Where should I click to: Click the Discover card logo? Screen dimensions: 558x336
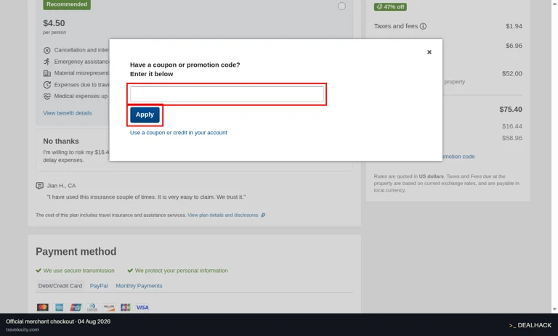tap(109, 307)
